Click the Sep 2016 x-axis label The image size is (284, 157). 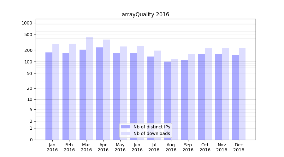[x=188, y=147]
